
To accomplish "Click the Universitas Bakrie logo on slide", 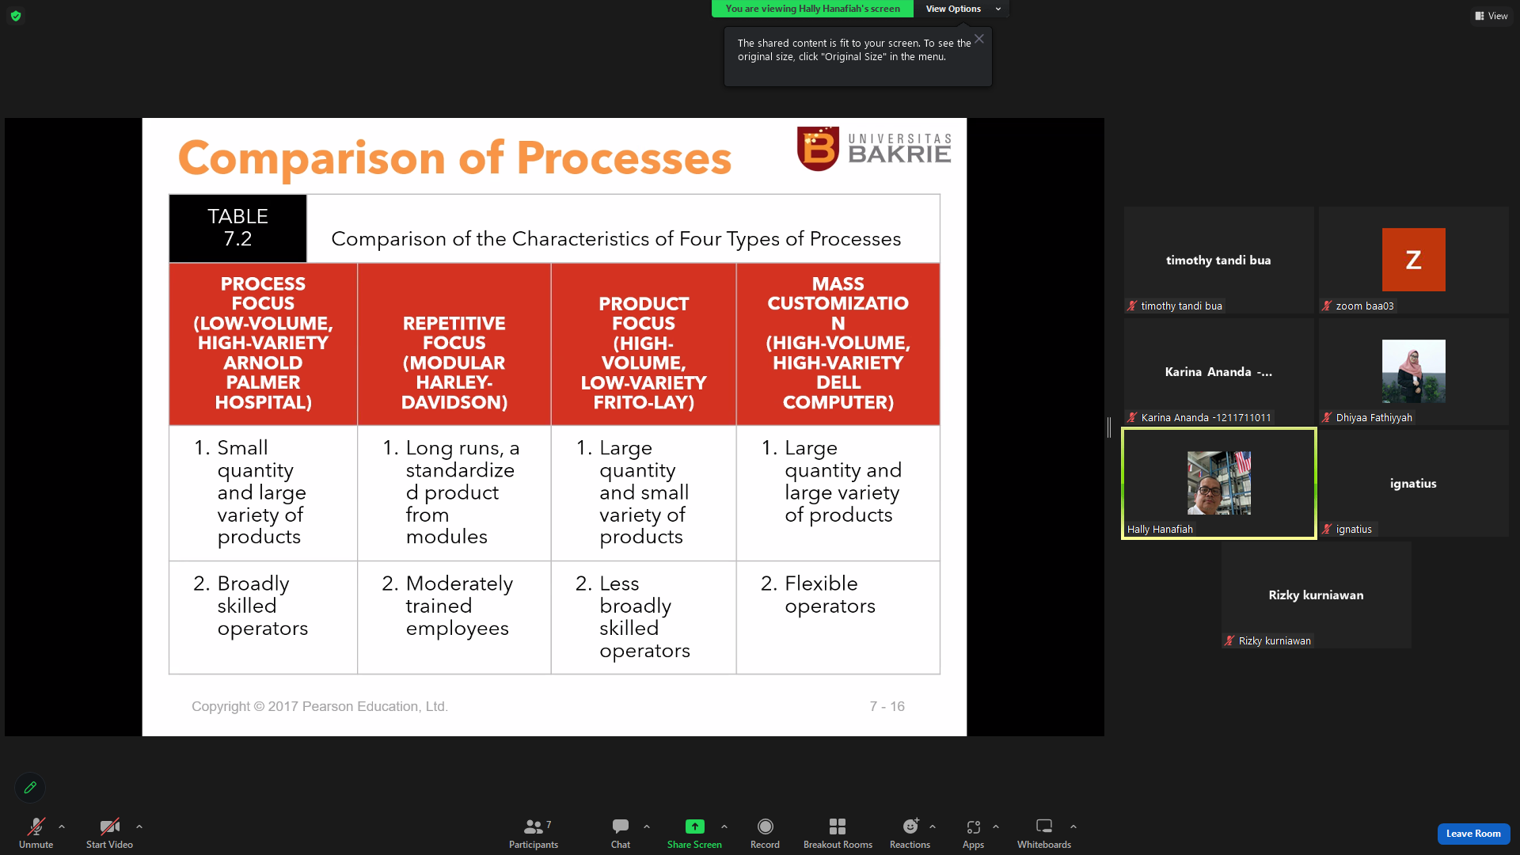I will (x=874, y=149).
